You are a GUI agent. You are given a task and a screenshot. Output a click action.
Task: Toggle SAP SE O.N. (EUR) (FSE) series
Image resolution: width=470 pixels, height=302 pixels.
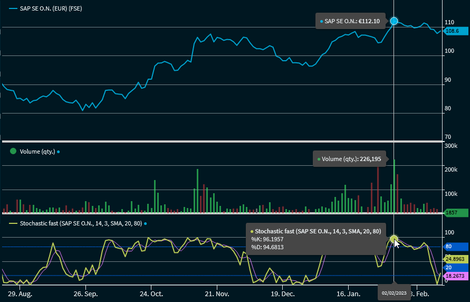(51, 9)
